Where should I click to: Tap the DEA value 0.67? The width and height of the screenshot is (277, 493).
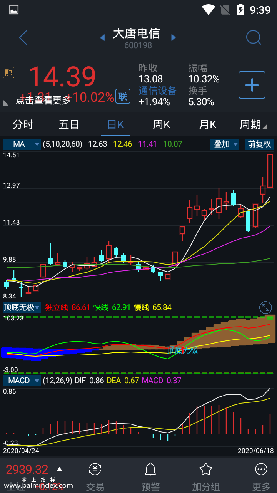point(132,381)
